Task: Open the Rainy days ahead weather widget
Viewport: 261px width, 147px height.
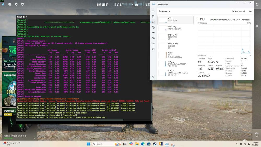Action: (x=11, y=144)
